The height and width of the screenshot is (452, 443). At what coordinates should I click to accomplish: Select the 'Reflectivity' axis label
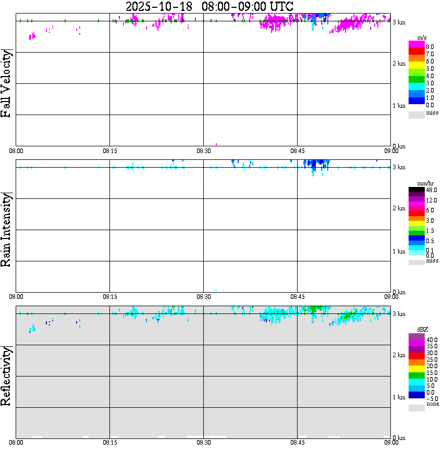(6, 376)
